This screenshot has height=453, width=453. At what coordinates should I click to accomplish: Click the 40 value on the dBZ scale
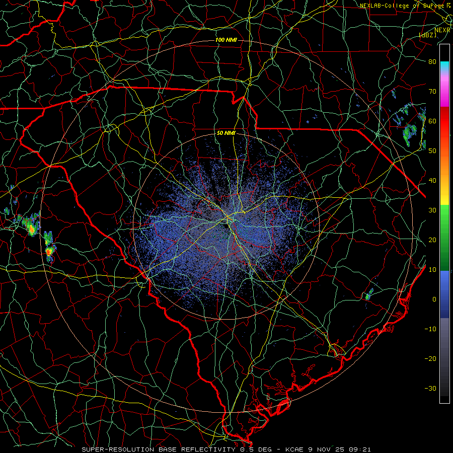pyautogui.click(x=432, y=181)
